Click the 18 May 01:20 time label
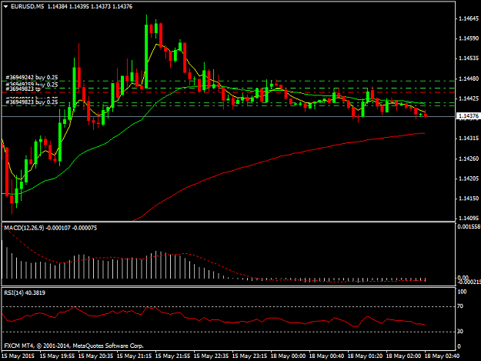The height and width of the screenshot is (361, 481). 365,356
